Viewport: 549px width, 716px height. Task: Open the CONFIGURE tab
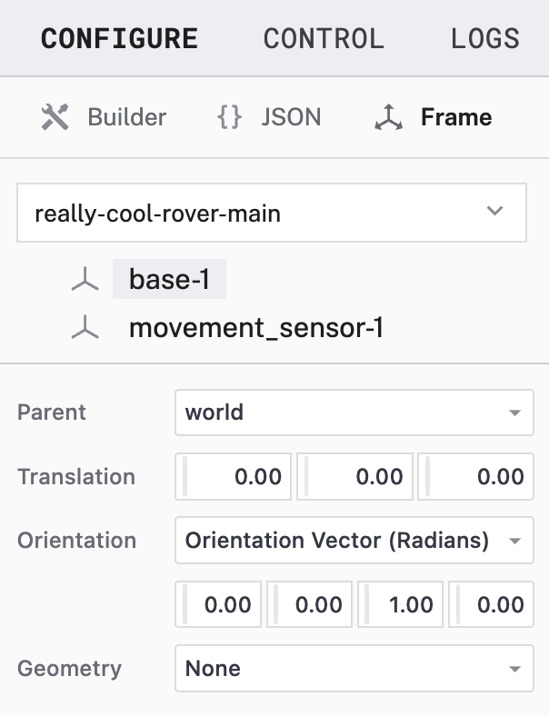click(119, 39)
